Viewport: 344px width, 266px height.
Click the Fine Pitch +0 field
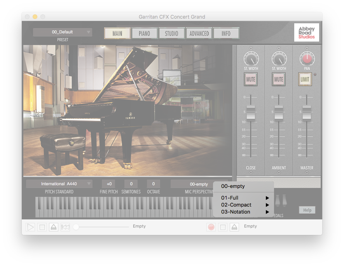(109, 184)
